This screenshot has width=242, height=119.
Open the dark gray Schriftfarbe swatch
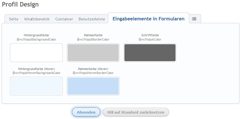pos(150,53)
